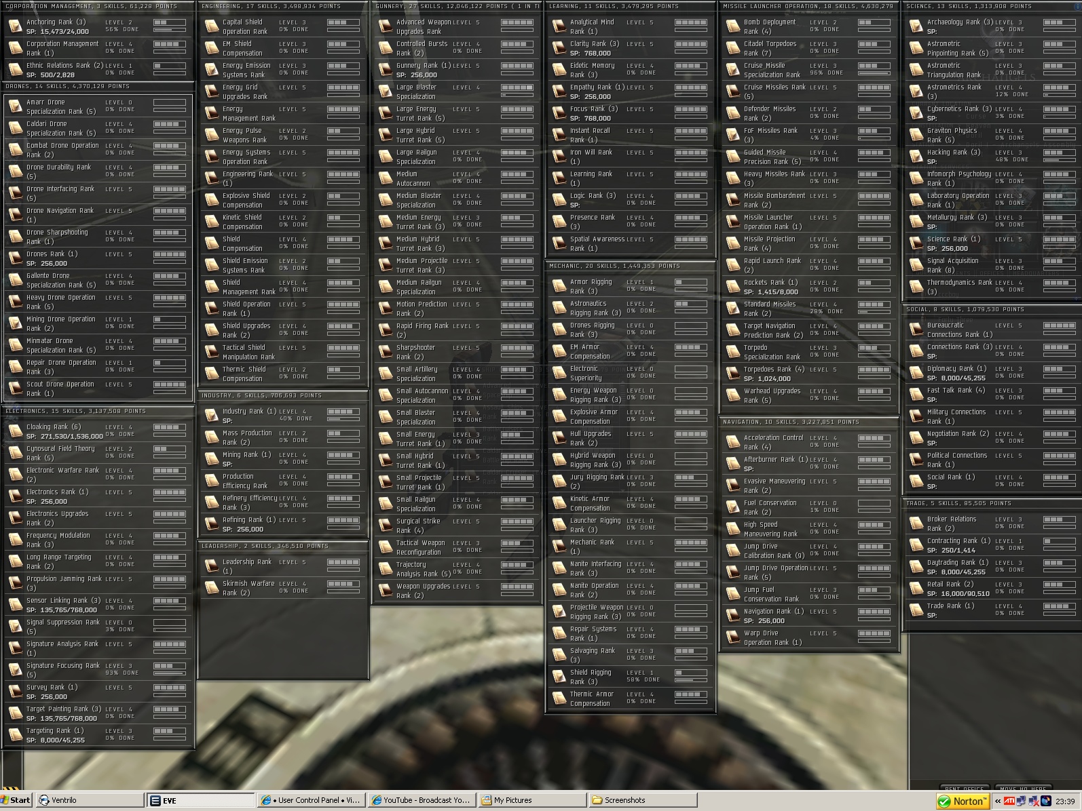The width and height of the screenshot is (1082, 811).
Task: Collapse the Engineering skill group header
Action: 284,6
